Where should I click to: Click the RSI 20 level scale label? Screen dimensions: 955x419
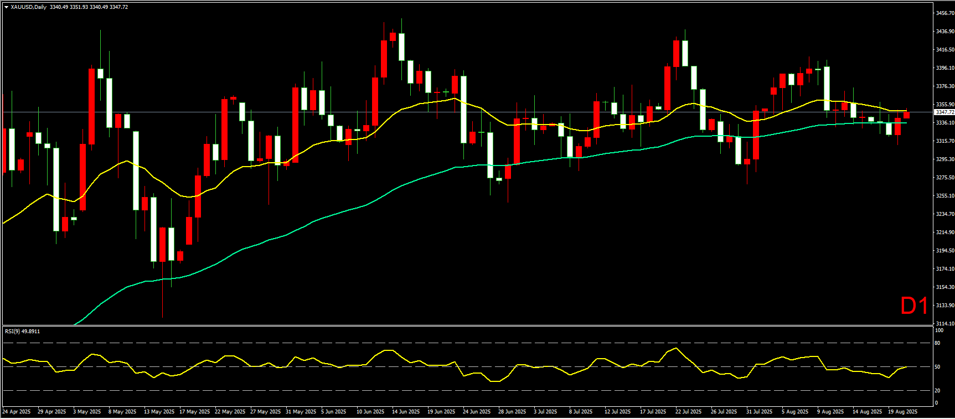point(937,391)
